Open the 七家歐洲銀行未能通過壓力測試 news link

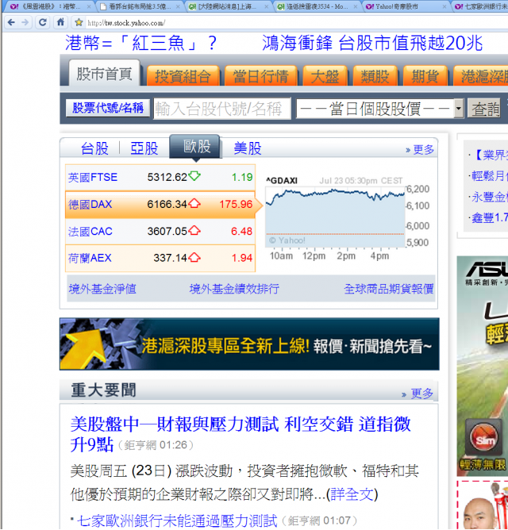(x=177, y=520)
